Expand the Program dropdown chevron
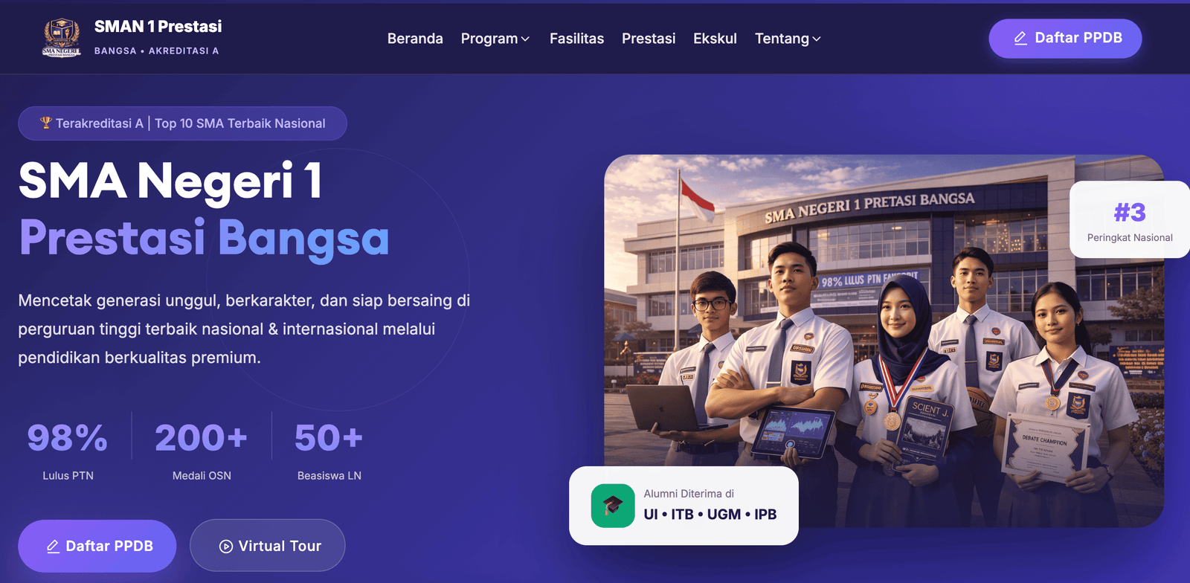The image size is (1190, 583). [x=525, y=39]
